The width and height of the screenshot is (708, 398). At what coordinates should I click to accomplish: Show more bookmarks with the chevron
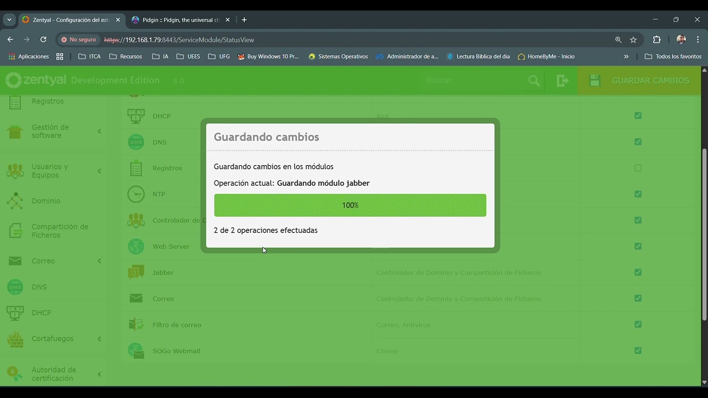coord(626,56)
